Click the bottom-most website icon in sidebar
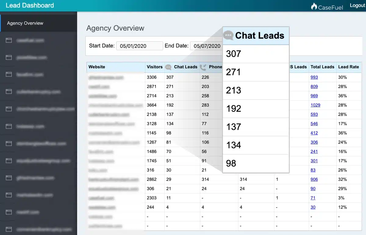This screenshot has height=235, width=366. coord(9,229)
